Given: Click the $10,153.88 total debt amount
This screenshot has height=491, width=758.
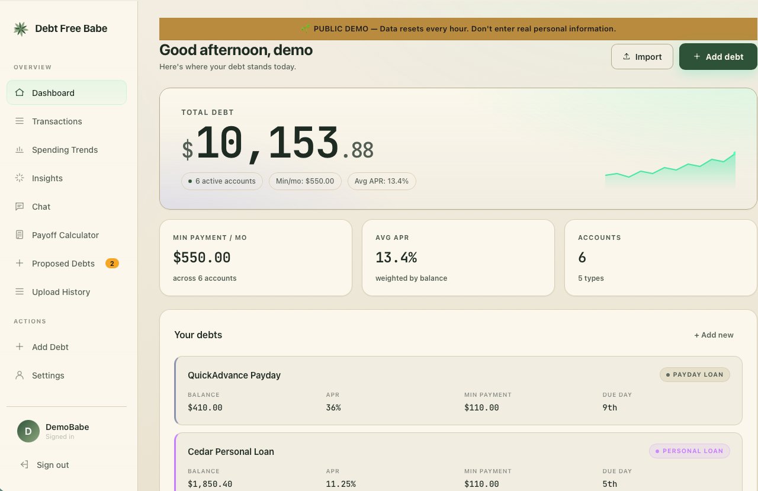Looking at the screenshot, I should click(x=278, y=144).
